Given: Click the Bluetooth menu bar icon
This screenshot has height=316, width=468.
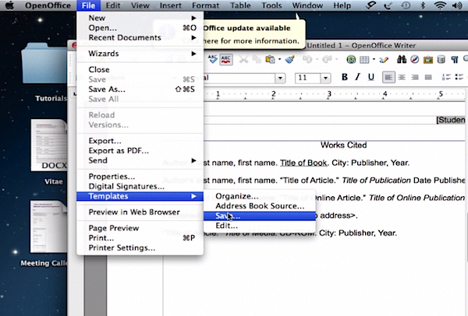Looking at the screenshot, I should (x=423, y=5).
